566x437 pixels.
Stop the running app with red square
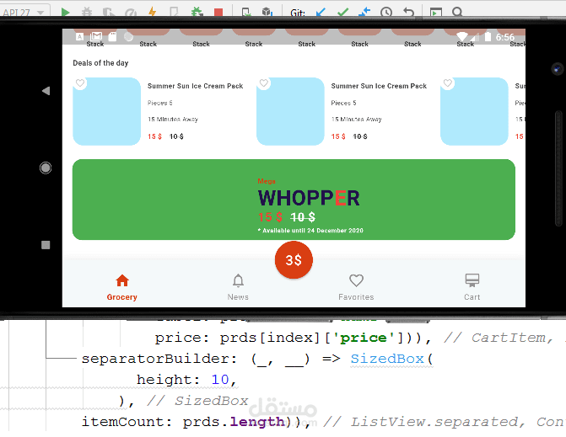pyautogui.click(x=218, y=13)
